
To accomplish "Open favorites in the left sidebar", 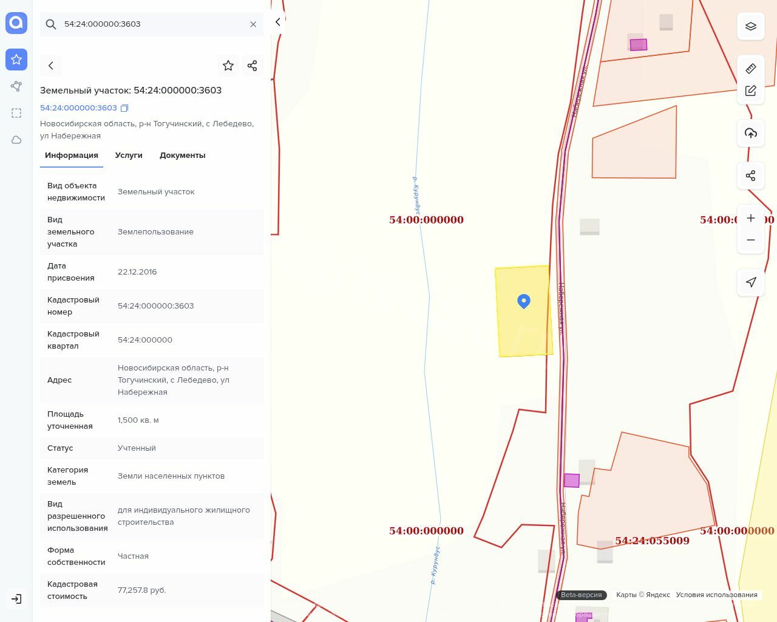I will (x=16, y=60).
